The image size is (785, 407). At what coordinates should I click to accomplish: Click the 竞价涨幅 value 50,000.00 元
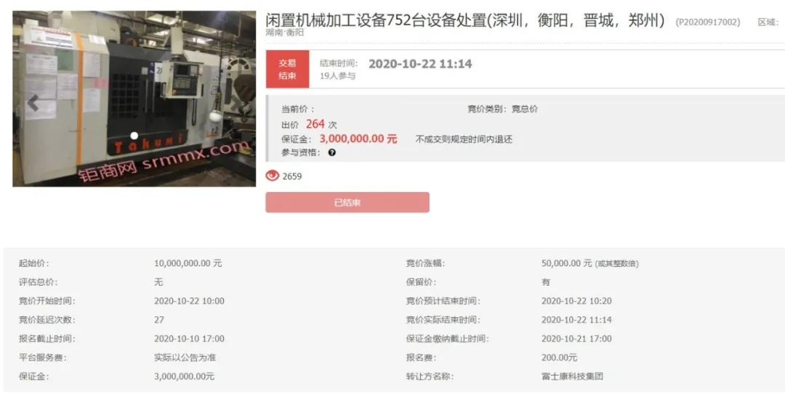(x=567, y=263)
